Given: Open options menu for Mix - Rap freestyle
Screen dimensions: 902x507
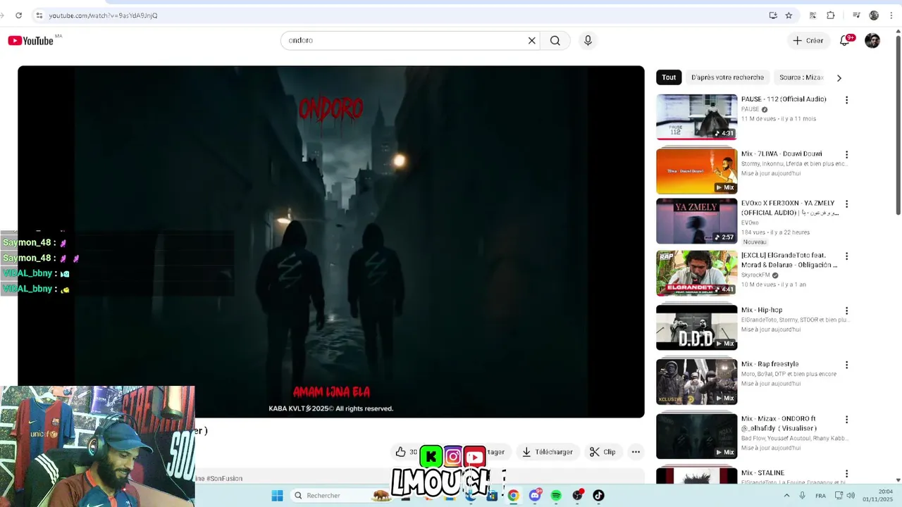Looking at the screenshot, I should coord(846,365).
